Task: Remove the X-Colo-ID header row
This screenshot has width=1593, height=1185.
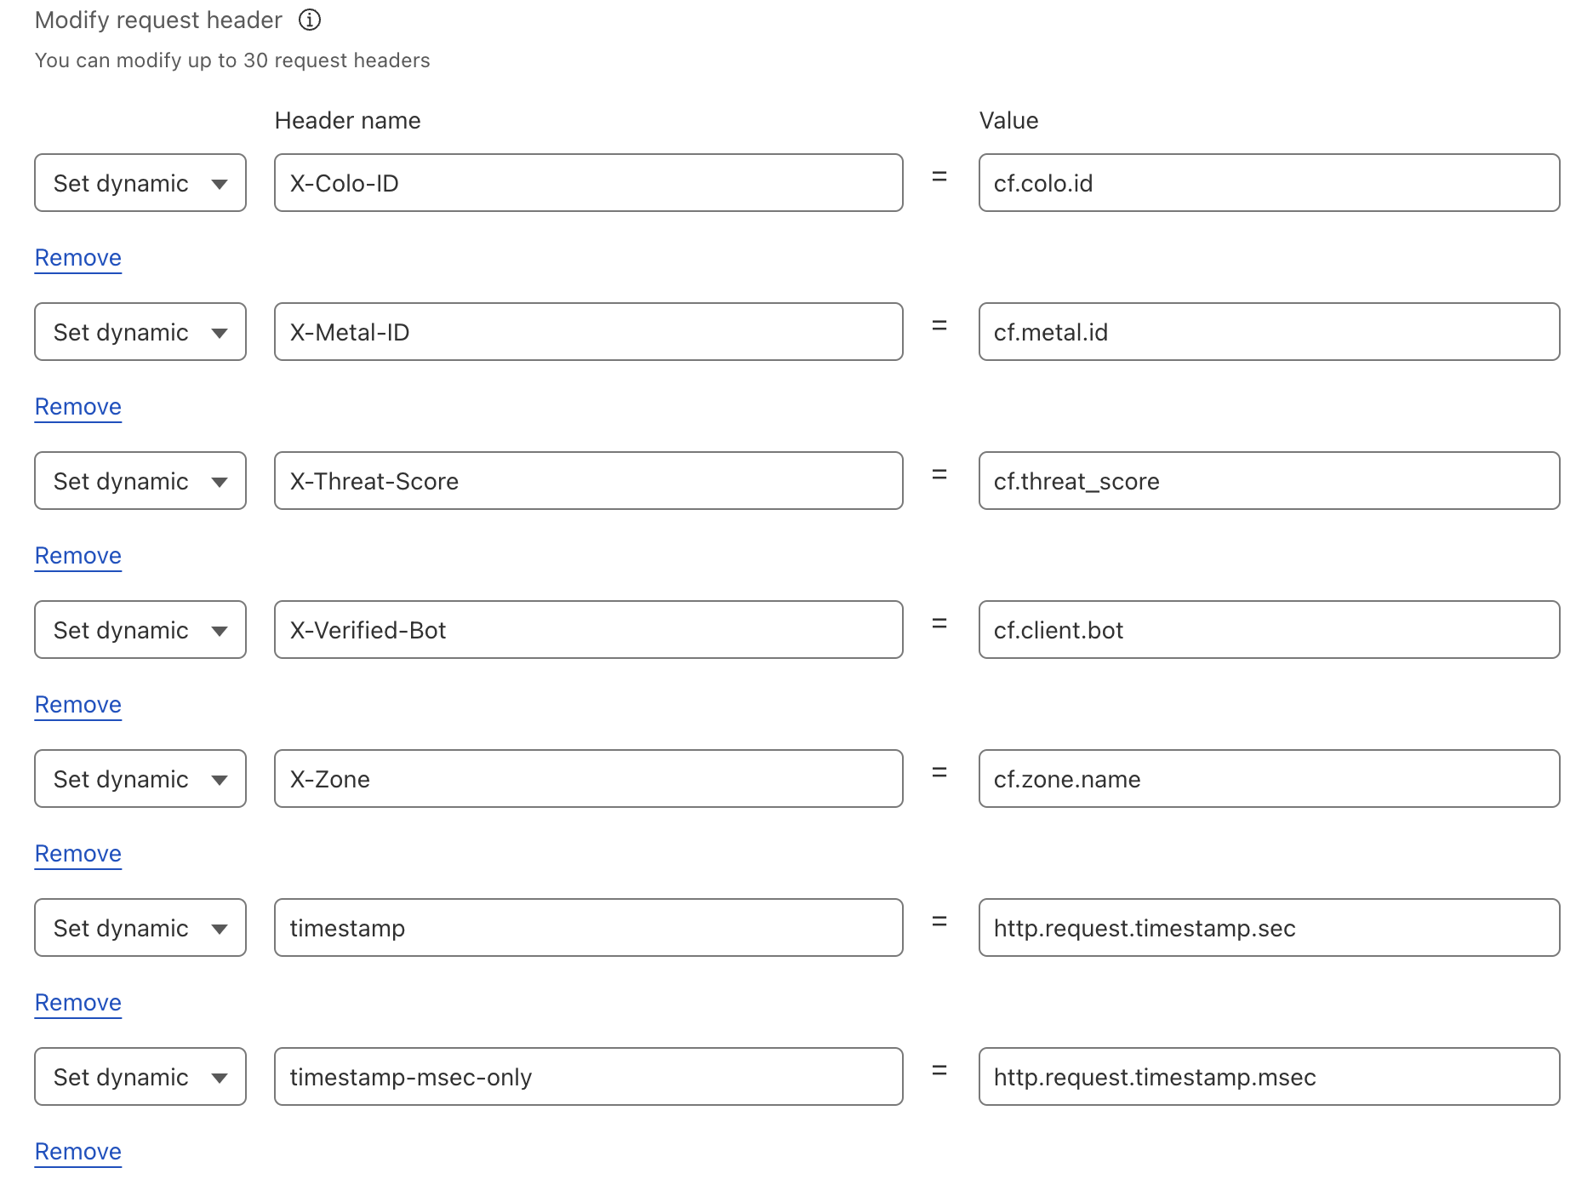Action: (78, 258)
